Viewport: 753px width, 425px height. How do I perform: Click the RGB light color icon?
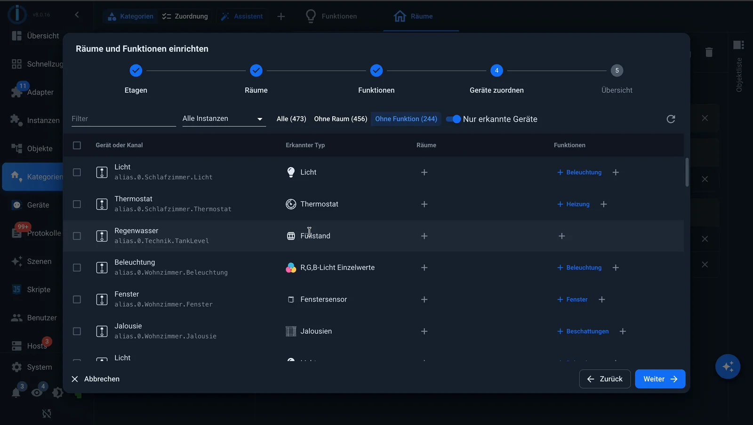coord(291,268)
